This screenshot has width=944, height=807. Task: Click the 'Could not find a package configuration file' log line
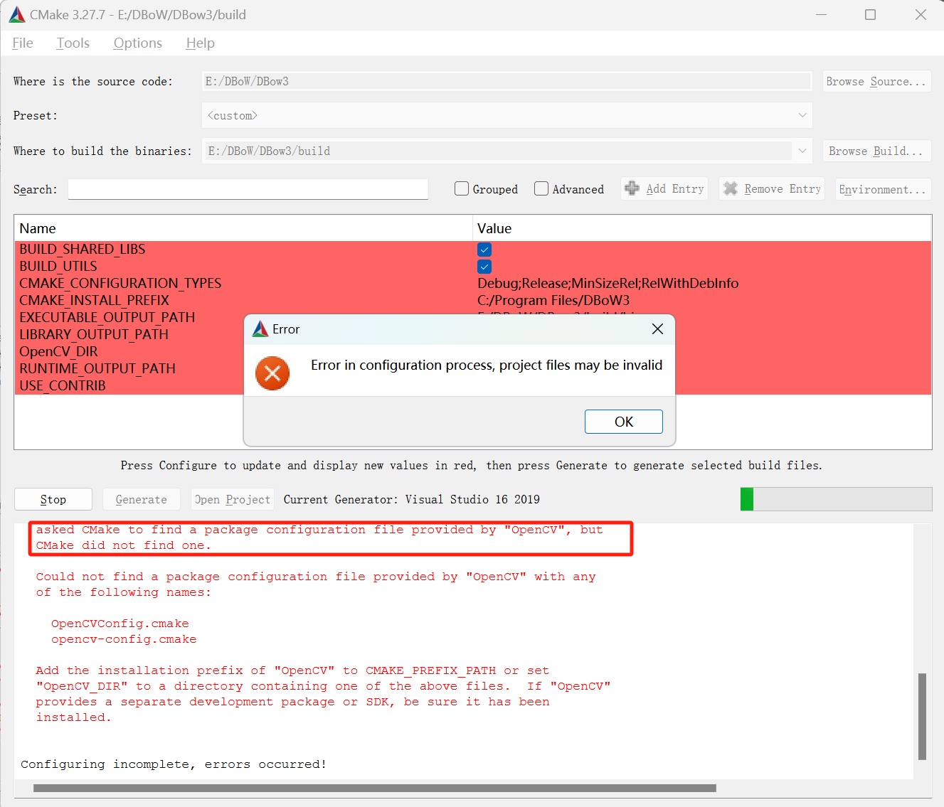(316, 577)
